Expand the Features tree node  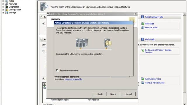point(3,4)
